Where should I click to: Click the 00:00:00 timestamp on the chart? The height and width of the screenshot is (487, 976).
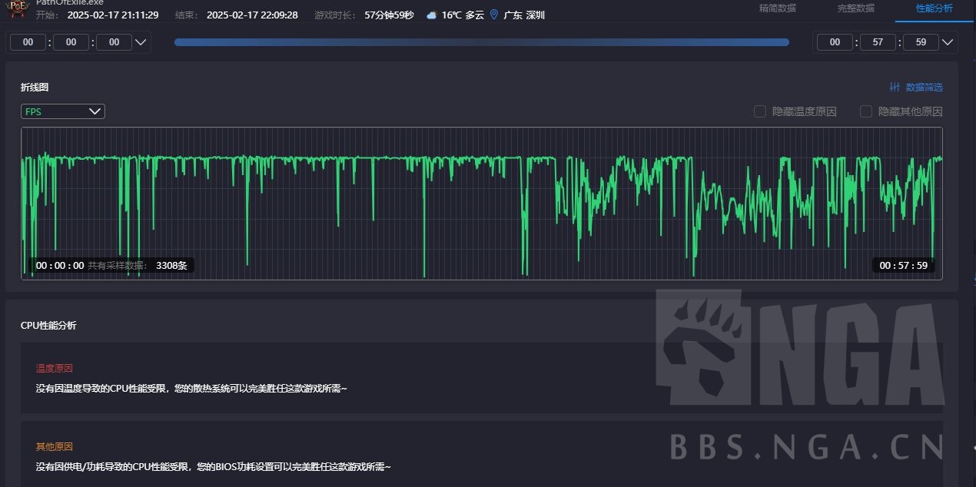coord(58,265)
